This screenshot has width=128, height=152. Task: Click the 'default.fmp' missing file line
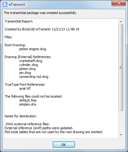tap(28, 100)
